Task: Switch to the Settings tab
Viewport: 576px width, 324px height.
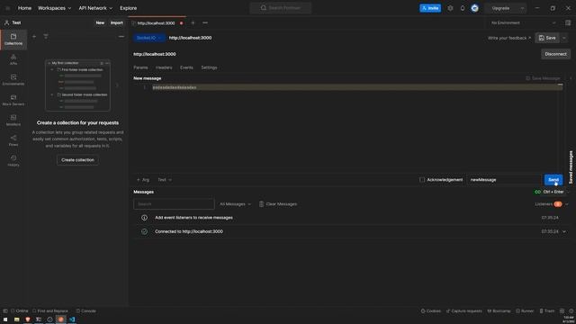Action: [x=209, y=67]
